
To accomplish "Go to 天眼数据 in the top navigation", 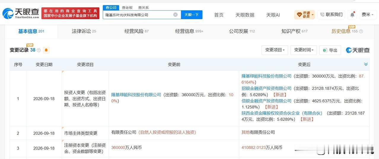I will point(245,15).
